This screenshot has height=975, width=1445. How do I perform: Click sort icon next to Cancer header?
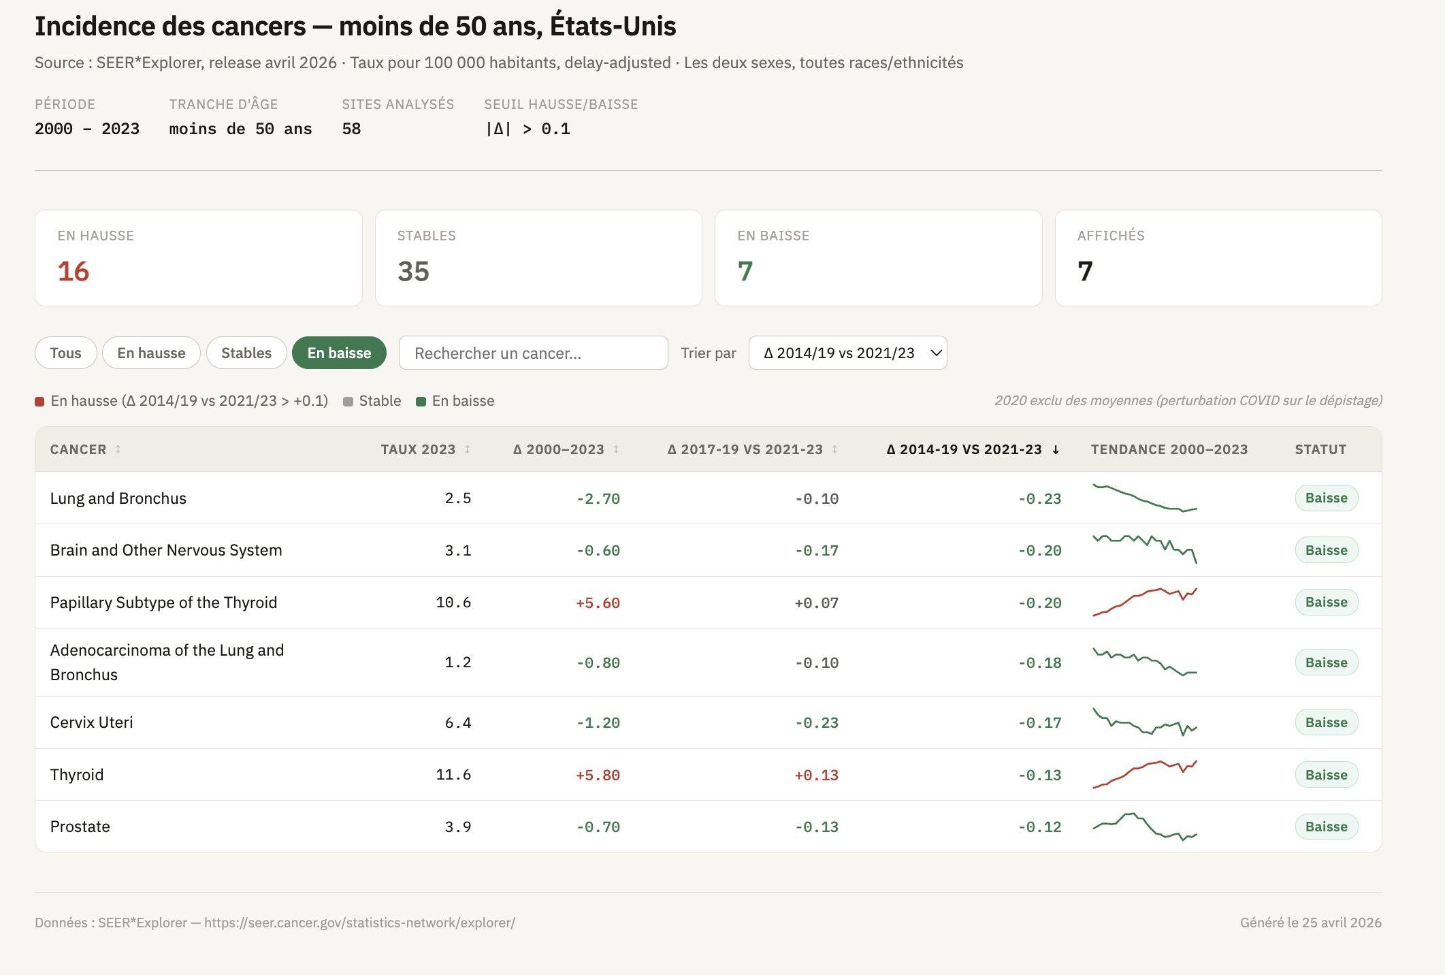[x=118, y=449]
